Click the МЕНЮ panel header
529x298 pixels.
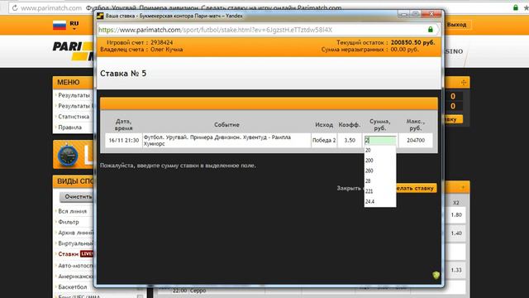pos(73,83)
